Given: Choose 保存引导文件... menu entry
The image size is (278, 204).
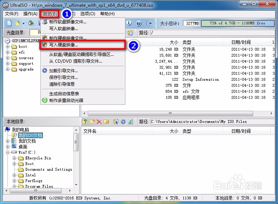Looking at the screenshot, I should click(x=83, y=78).
